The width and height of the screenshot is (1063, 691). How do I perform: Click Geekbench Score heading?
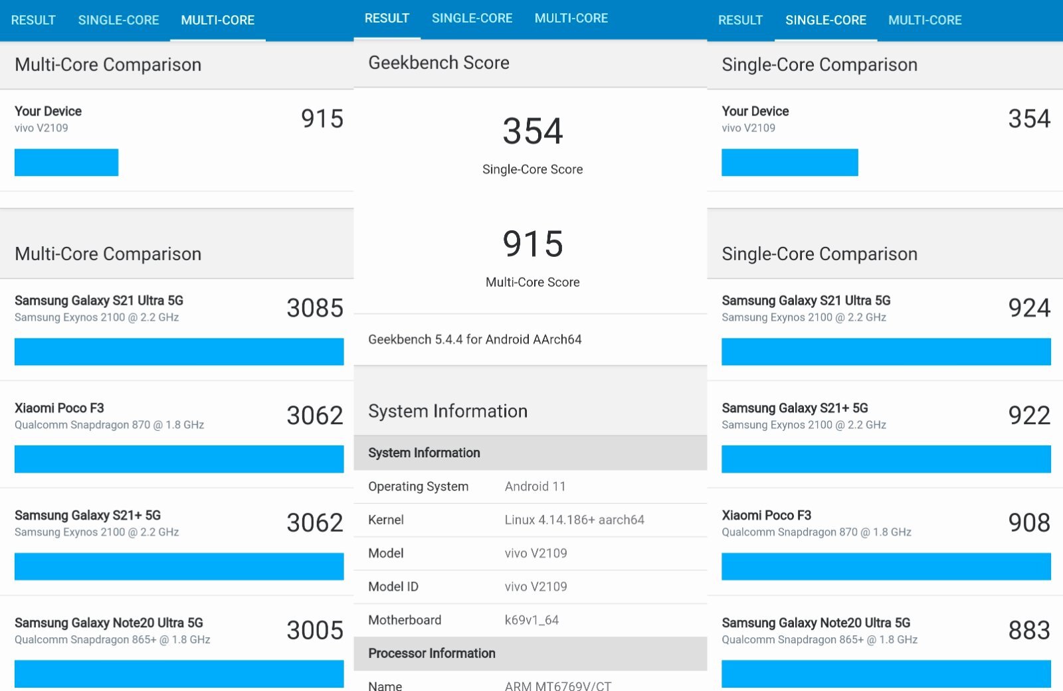(x=438, y=62)
